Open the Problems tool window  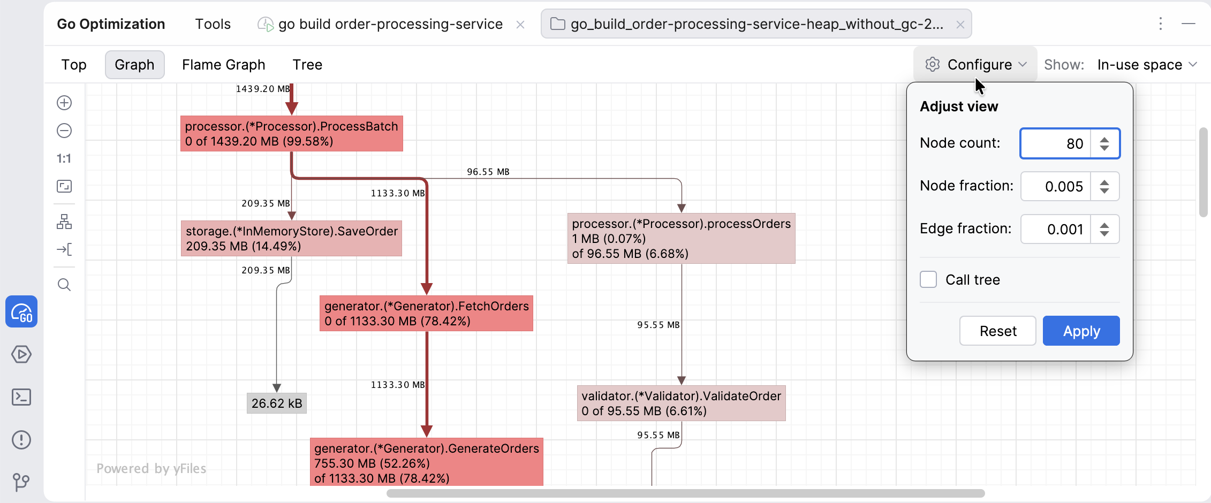21,440
